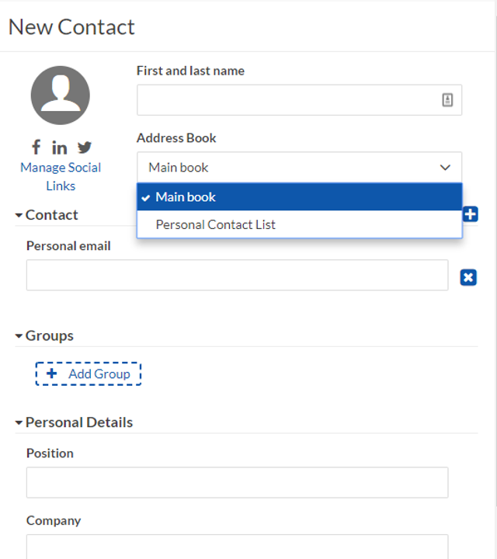Click the contact card icon in name field
The height and width of the screenshot is (559, 497).
click(x=447, y=100)
